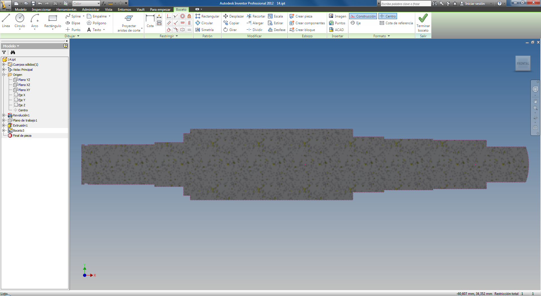Use the Recortar trim tool
Image resolution: width=541 pixels, height=296 pixels.
coord(256,16)
